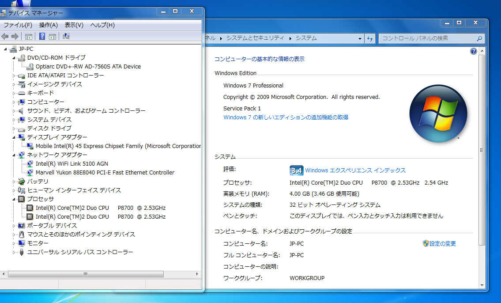Collapse the ネットワーク アダプター node
This screenshot has height=303, width=501.
[x=14, y=155]
